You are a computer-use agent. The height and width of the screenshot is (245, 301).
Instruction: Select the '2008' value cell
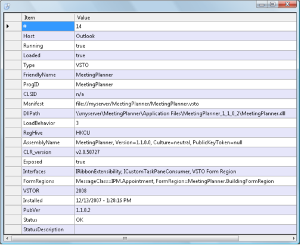coord(185,191)
